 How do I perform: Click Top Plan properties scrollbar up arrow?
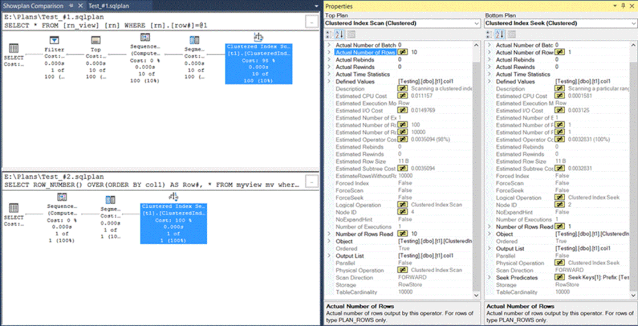click(477, 45)
